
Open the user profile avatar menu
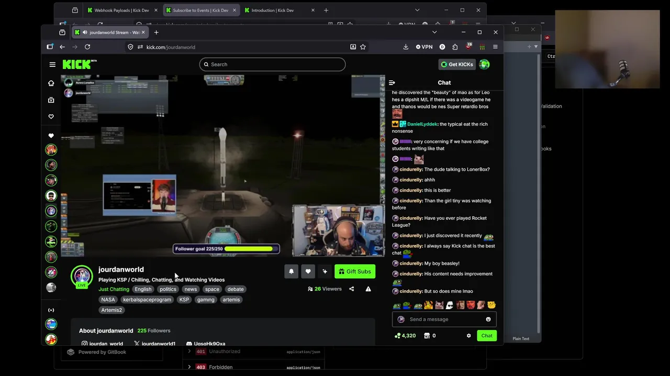tap(484, 64)
